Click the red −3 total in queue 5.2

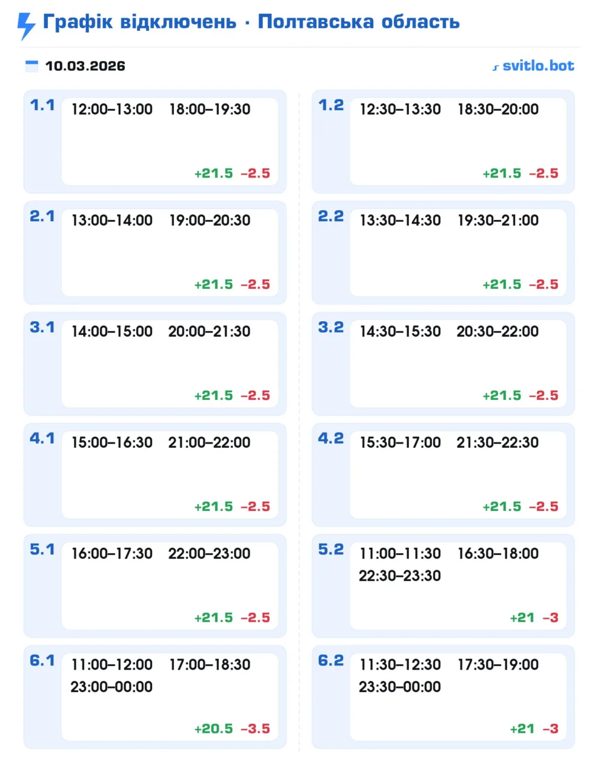[x=550, y=618]
